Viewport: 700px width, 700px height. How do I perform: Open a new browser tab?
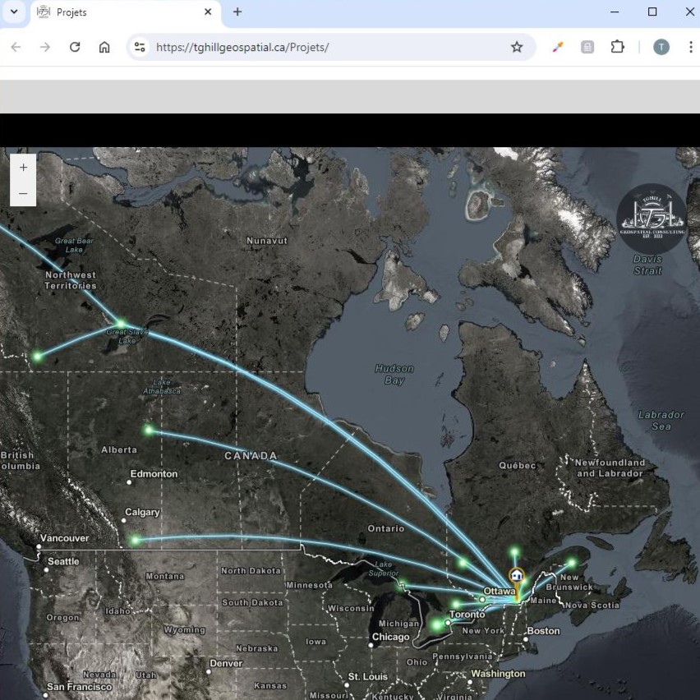coord(237,12)
